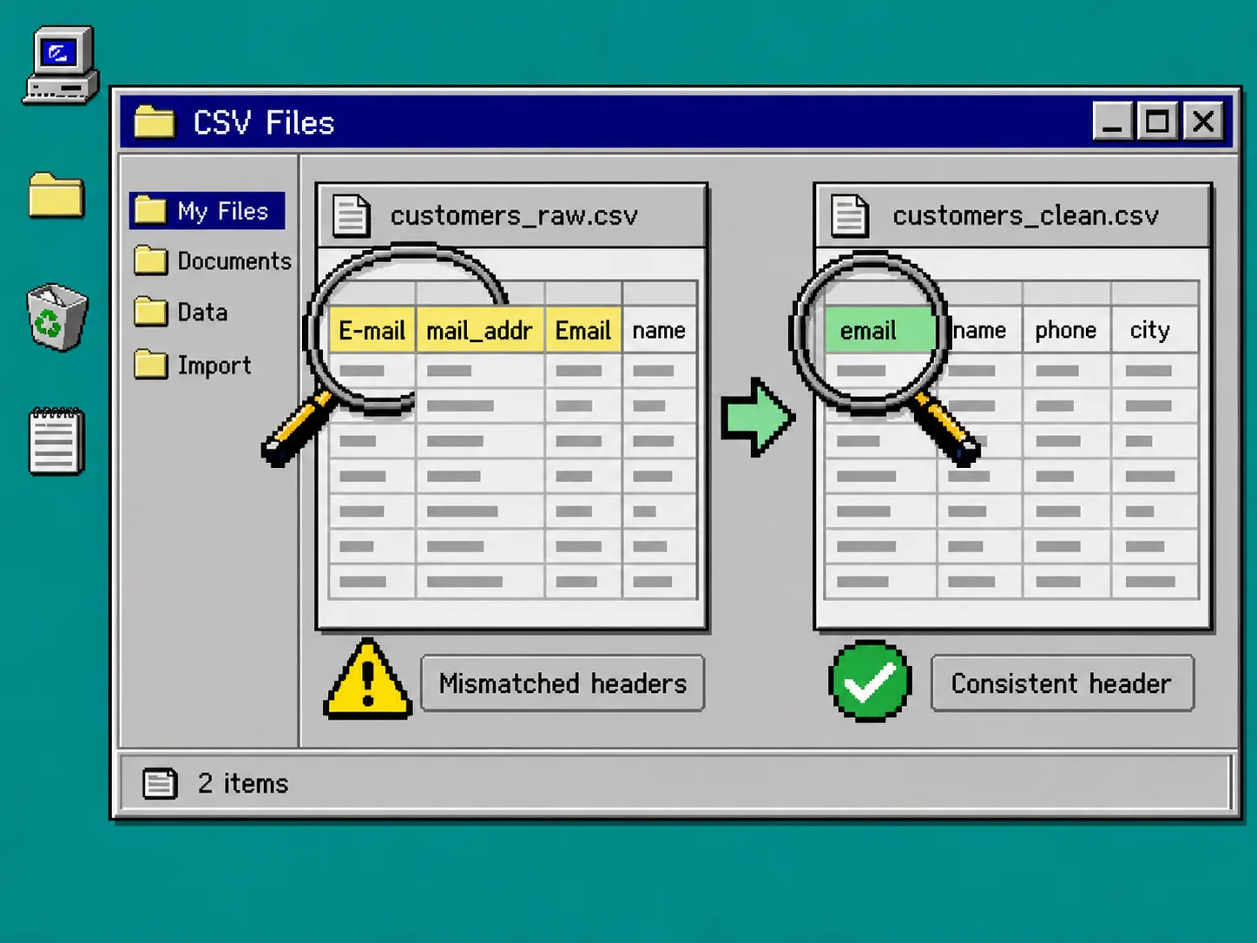Click the Consistent header button

pos(1062,683)
